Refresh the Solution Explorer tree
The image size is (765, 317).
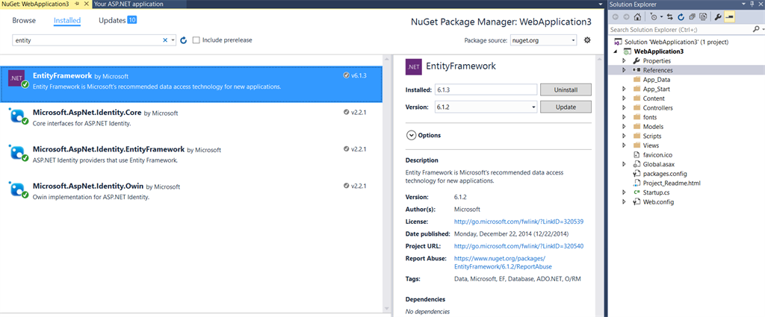pos(682,16)
